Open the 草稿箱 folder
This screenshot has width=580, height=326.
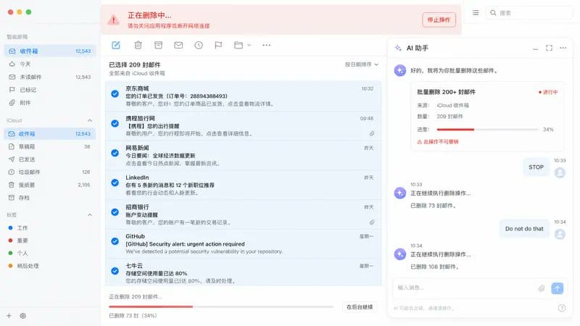(49, 147)
